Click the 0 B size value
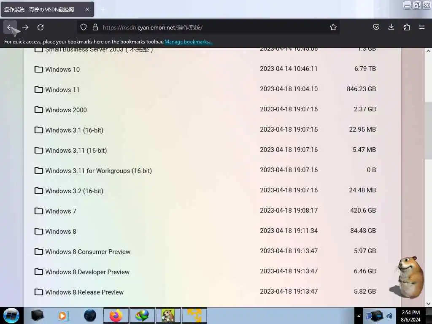This screenshot has height=324, width=432. point(371,170)
